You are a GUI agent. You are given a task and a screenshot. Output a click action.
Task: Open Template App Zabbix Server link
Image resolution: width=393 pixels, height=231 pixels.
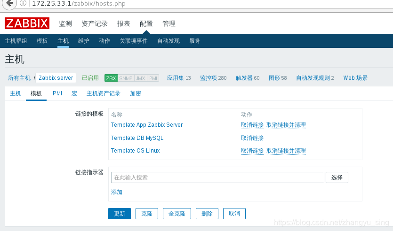(147, 125)
